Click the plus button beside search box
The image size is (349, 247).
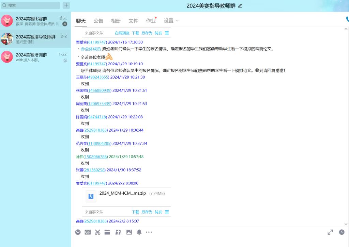(66, 5)
